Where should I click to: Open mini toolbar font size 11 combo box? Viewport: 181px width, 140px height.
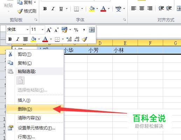(37, 29)
